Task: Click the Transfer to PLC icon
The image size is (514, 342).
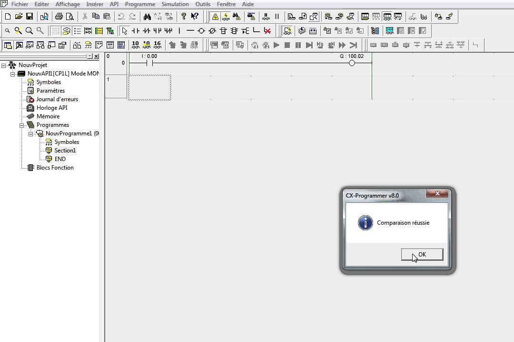Action: coord(291,16)
